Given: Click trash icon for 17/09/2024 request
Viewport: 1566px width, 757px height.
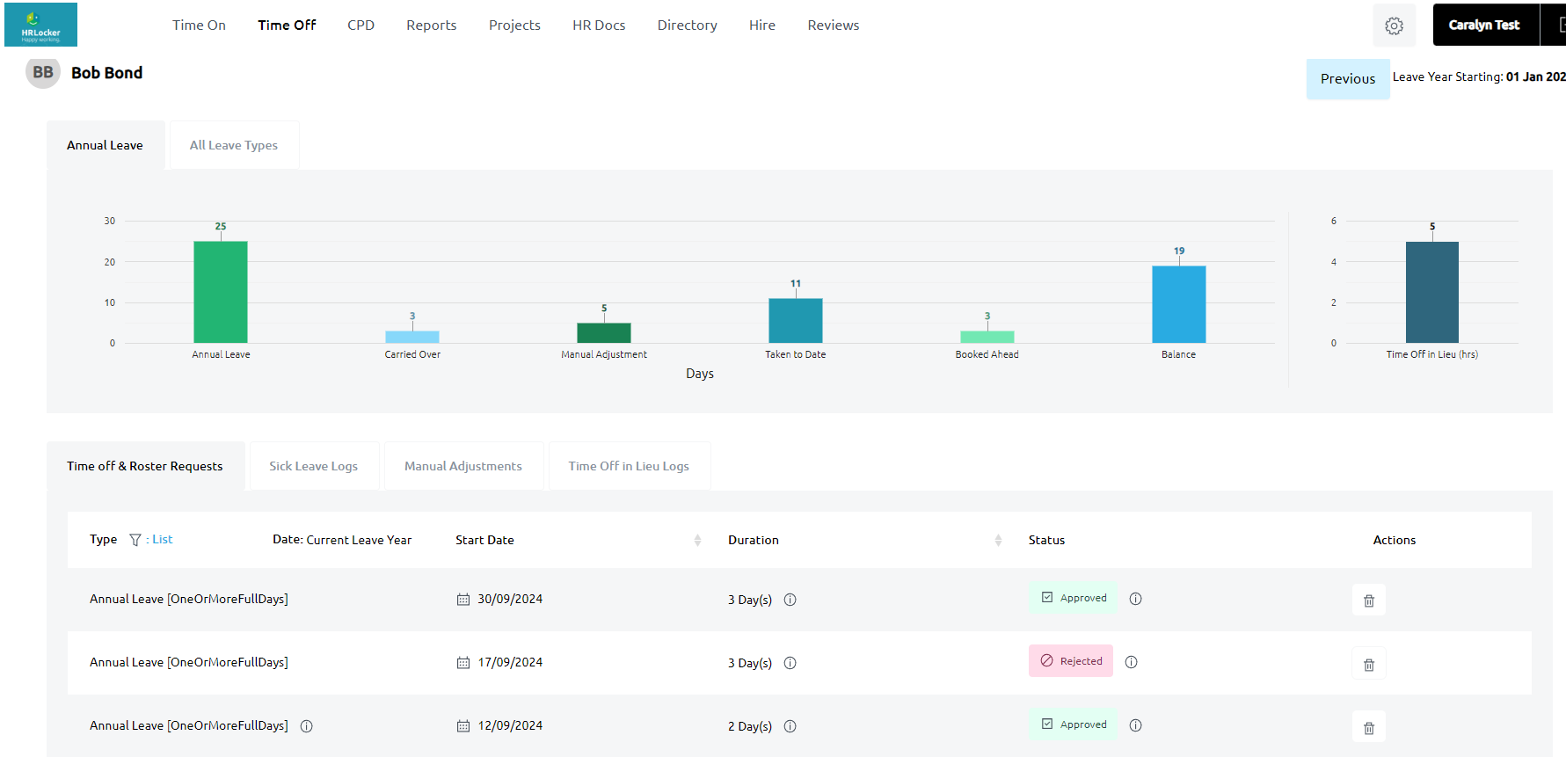Looking at the screenshot, I should pos(1368,664).
